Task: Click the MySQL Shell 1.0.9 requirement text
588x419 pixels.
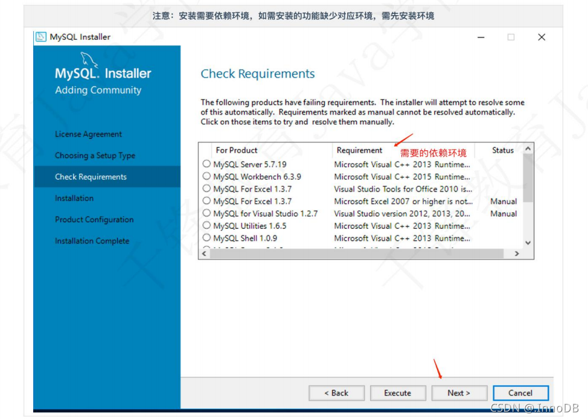Action: pyautogui.click(x=402, y=238)
